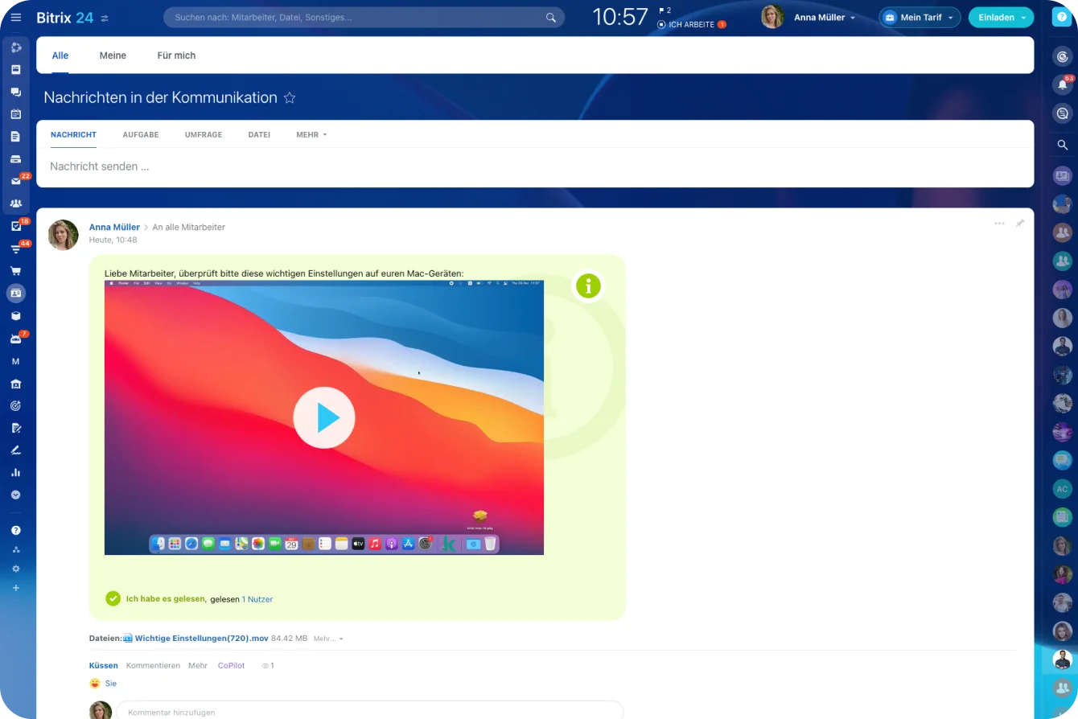The image size is (1078, 719).
Task: Open the '1 Nutzer' read-receipt link
Action: [257, 598]
